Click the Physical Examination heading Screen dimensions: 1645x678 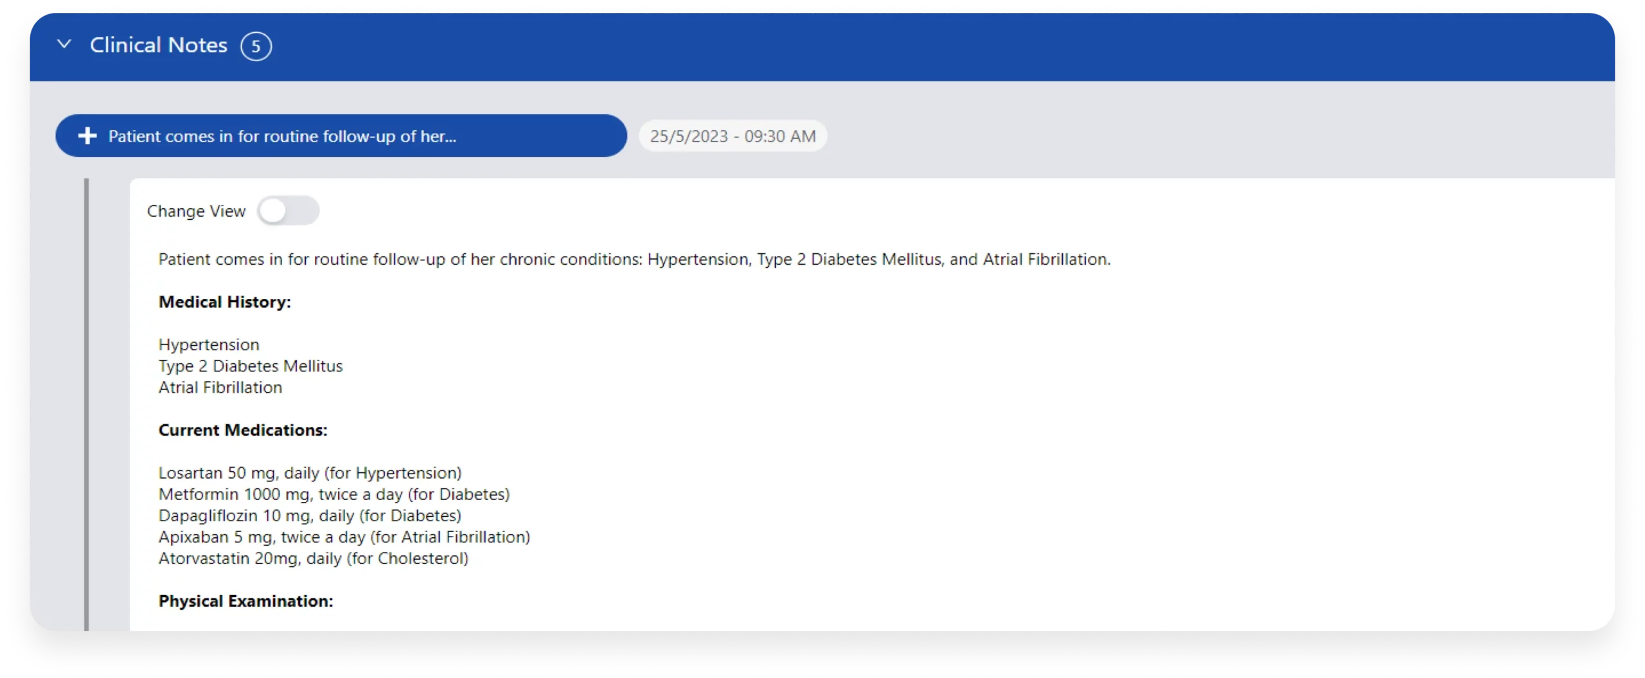245,601
